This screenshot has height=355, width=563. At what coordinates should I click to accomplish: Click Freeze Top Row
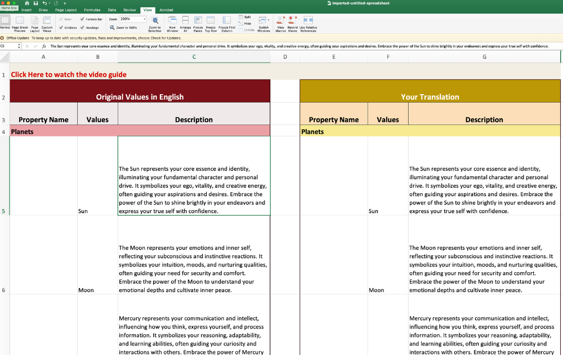211,24
